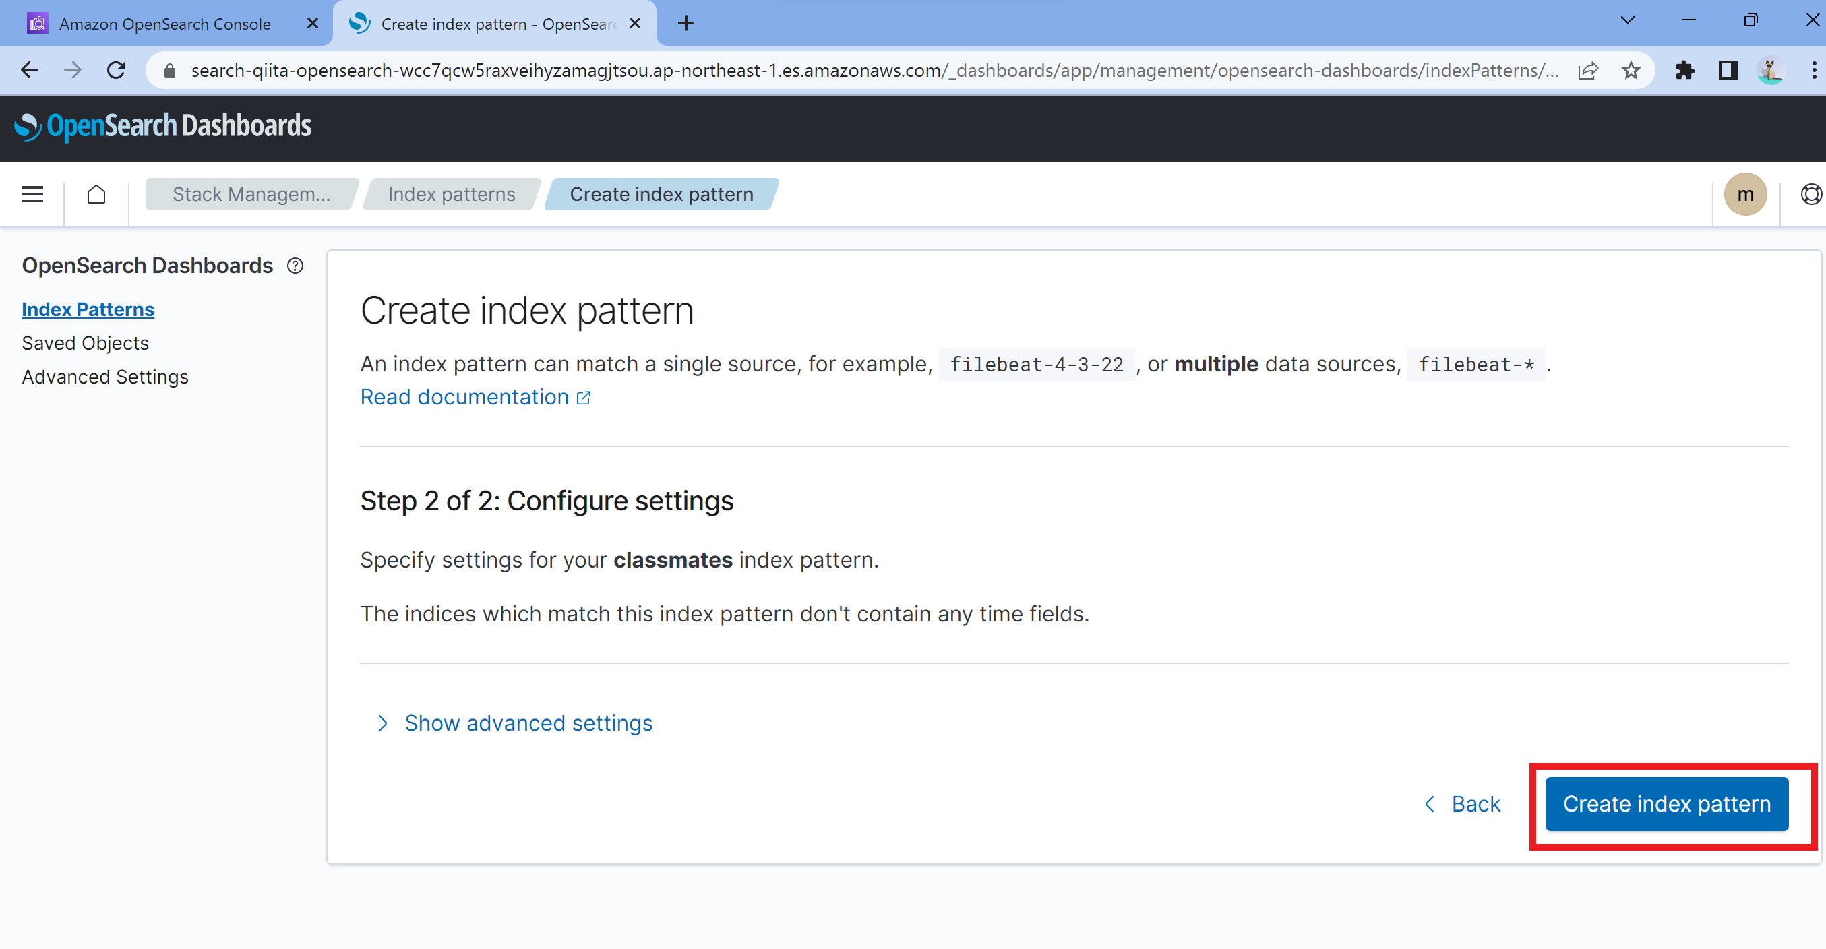Click the Create index pattern button
The width and height of the screenshot is (1826, 949).
click(1666, 803)
